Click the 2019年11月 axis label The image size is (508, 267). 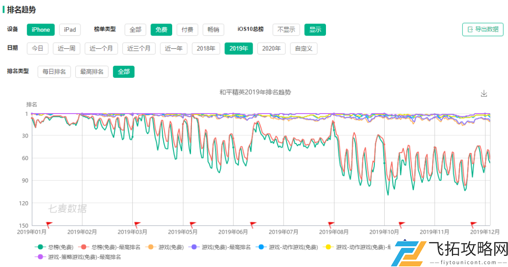(x=435, y=232)
